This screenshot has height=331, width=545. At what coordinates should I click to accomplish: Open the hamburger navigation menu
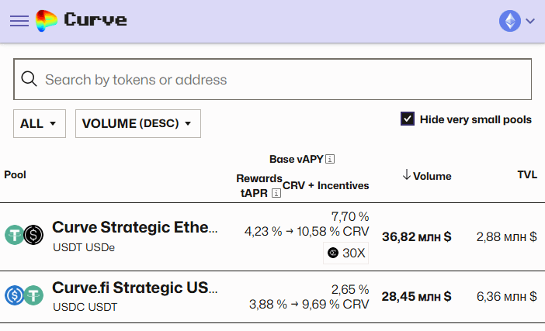coord(19,21)
